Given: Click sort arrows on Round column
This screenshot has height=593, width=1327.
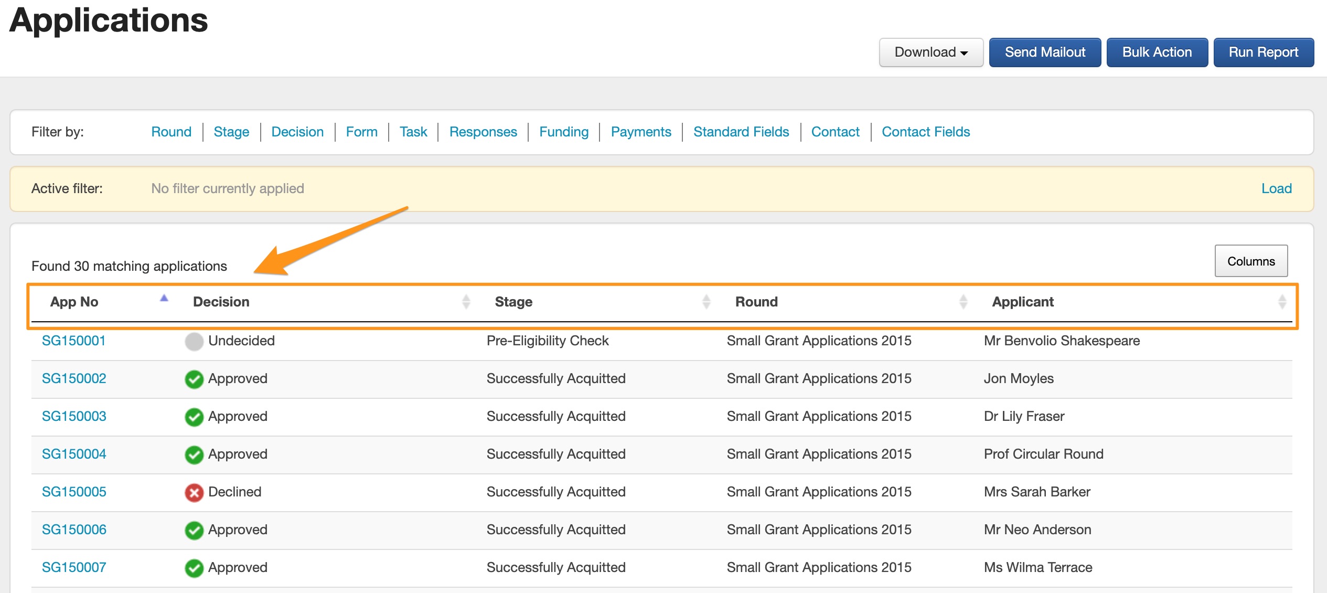Looking at the screenshot, I should tap(963, 302).
